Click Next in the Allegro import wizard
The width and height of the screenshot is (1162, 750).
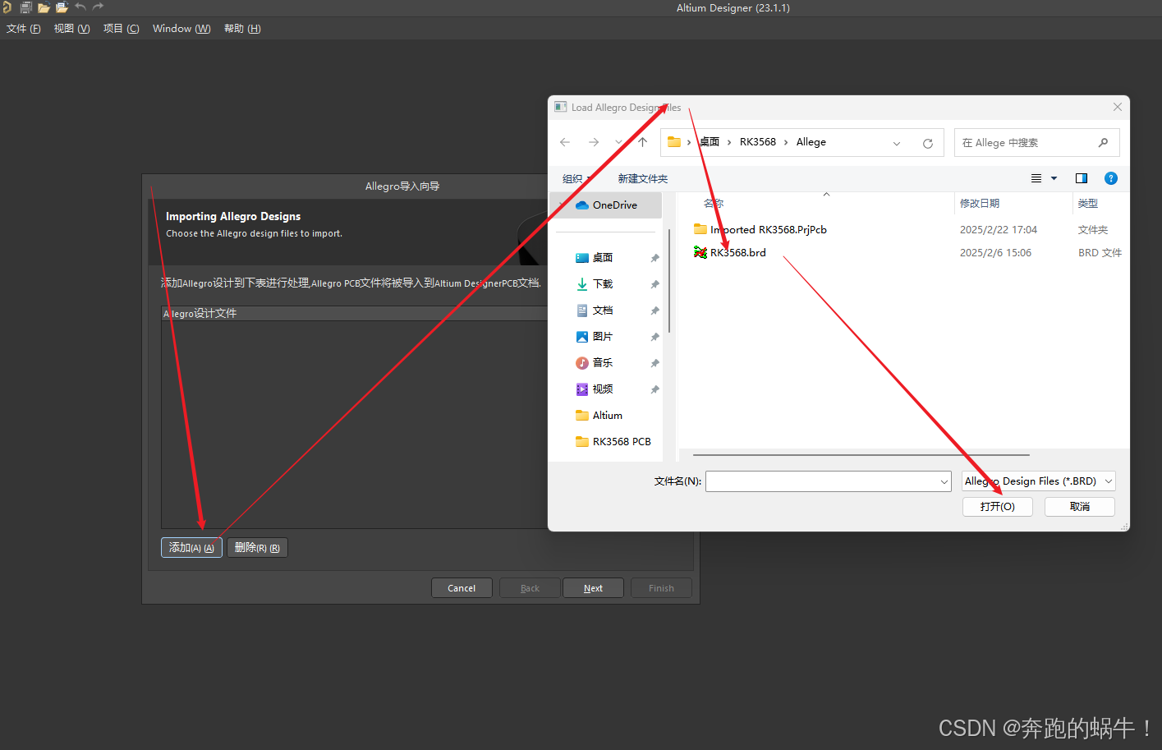[593, 588]
